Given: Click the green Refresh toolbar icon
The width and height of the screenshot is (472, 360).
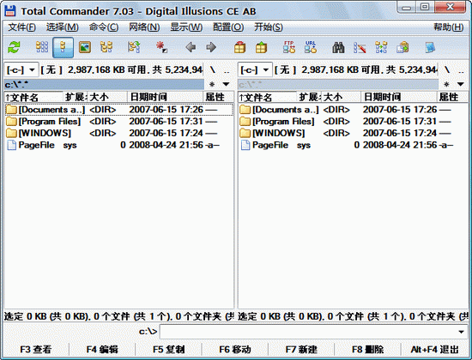Looking at the screenshot, I should [x=14, y=47].
